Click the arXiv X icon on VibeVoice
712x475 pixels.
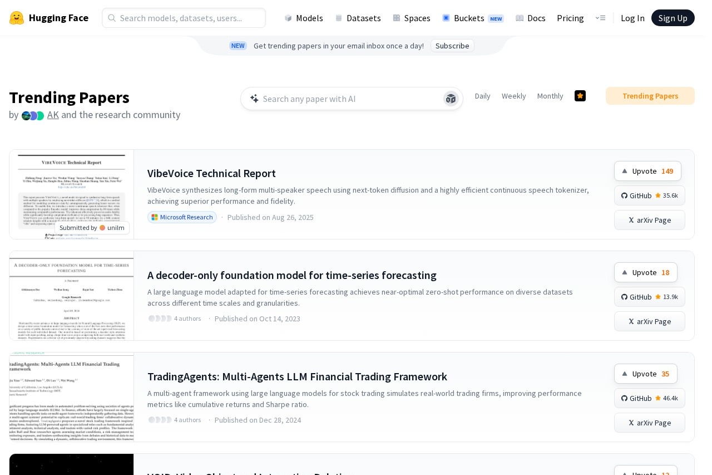(631, 220)
